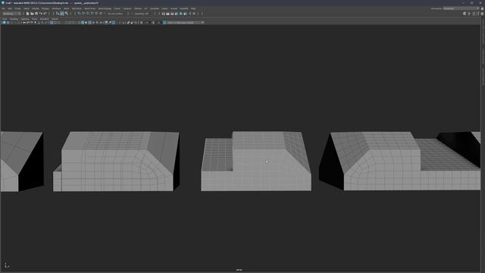Toggle snap to view planes

96,14
